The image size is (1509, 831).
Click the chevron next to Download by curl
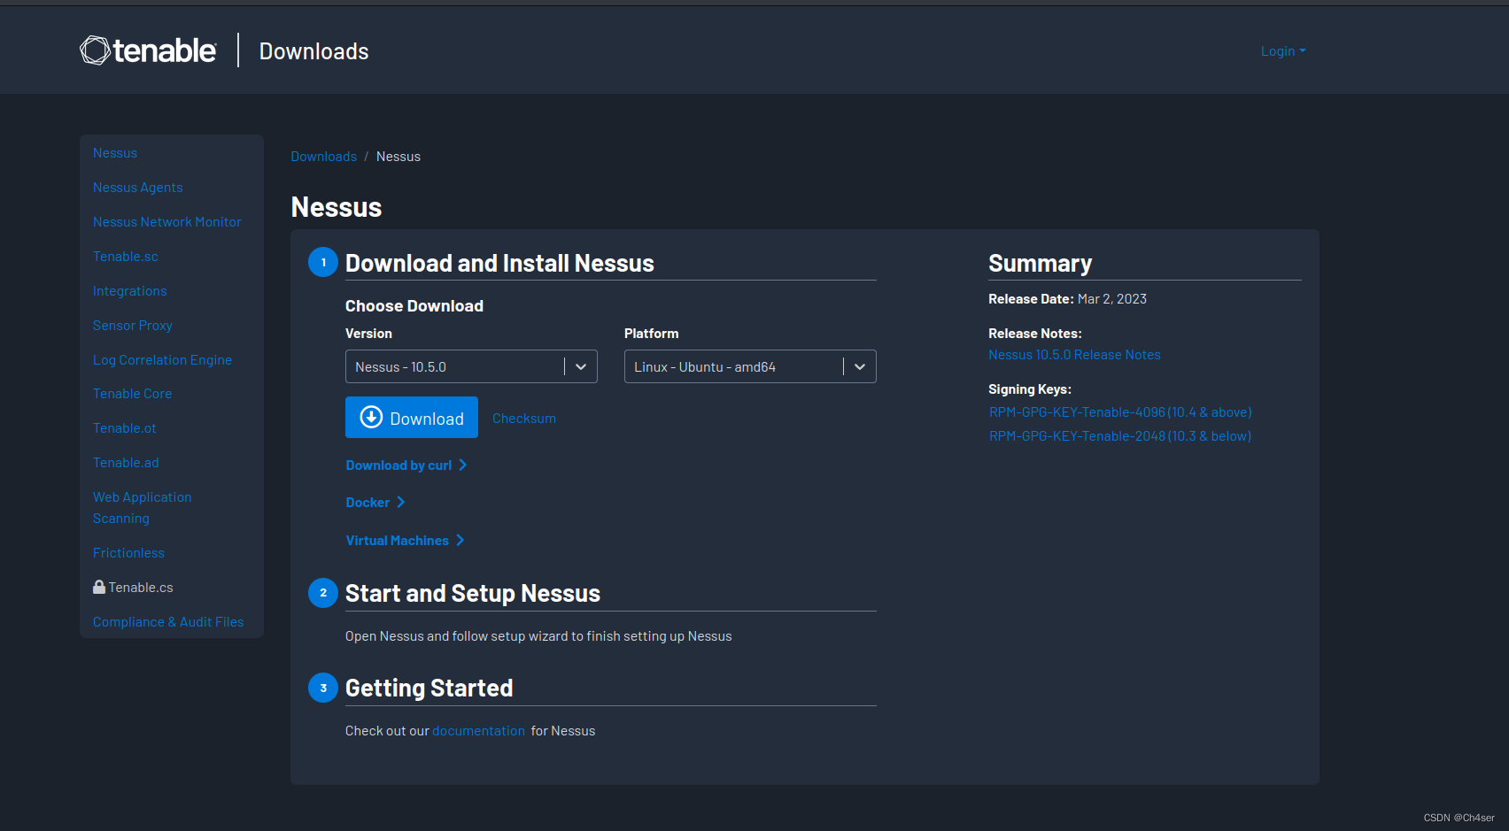[462, 465]
